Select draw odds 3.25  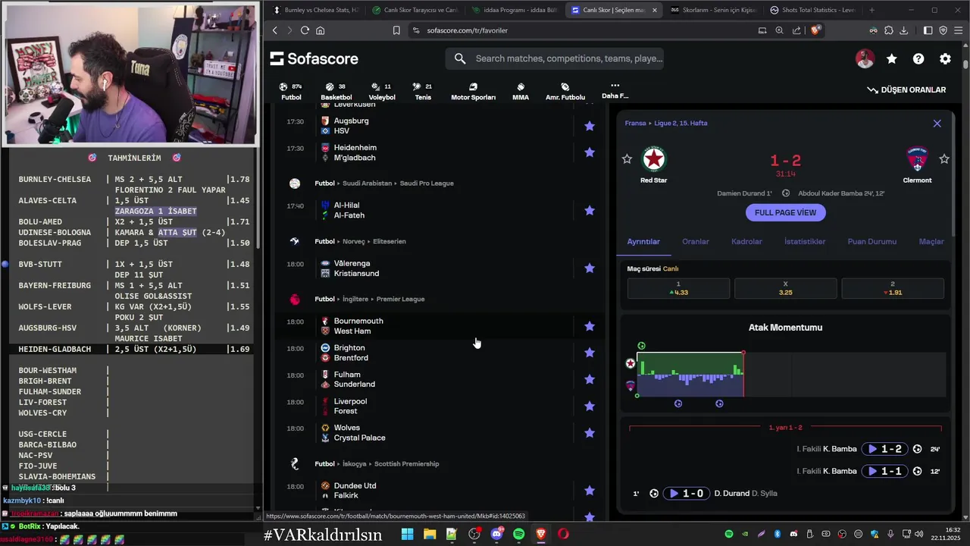[x=785, y=288]
